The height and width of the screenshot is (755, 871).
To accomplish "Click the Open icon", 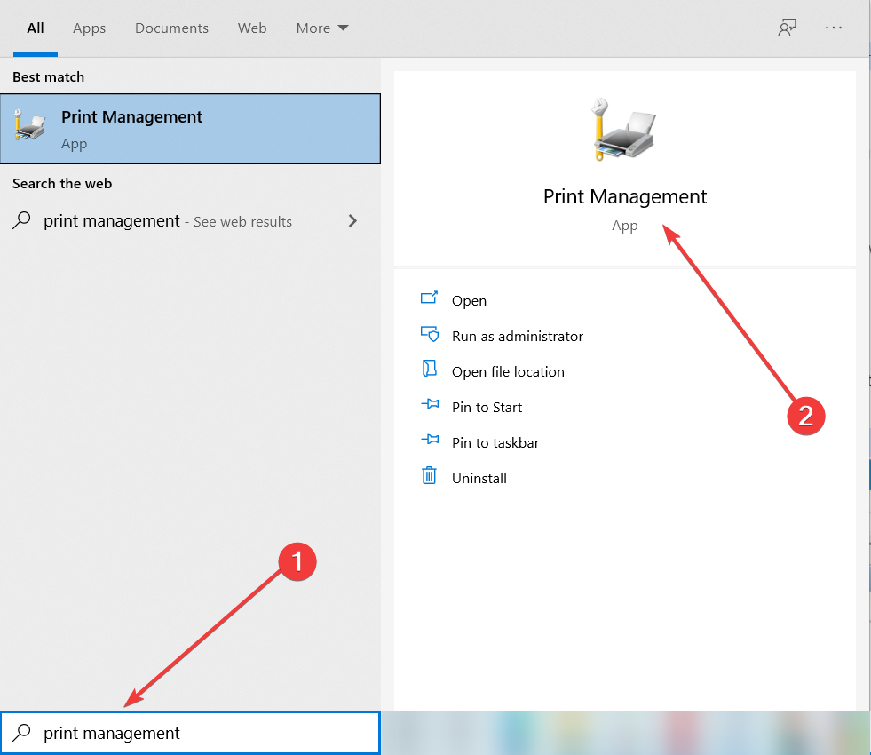I will (430, 298).
